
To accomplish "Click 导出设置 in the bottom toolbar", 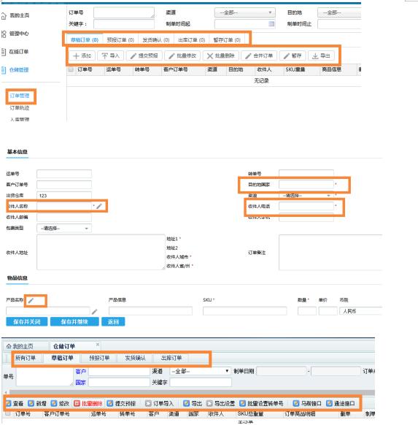I will click(220, 403).
